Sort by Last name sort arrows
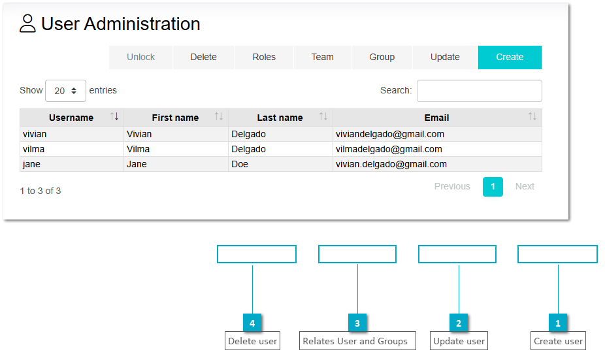Image resolution: width=605 pixels, height=358 pixels. [323, 116]
